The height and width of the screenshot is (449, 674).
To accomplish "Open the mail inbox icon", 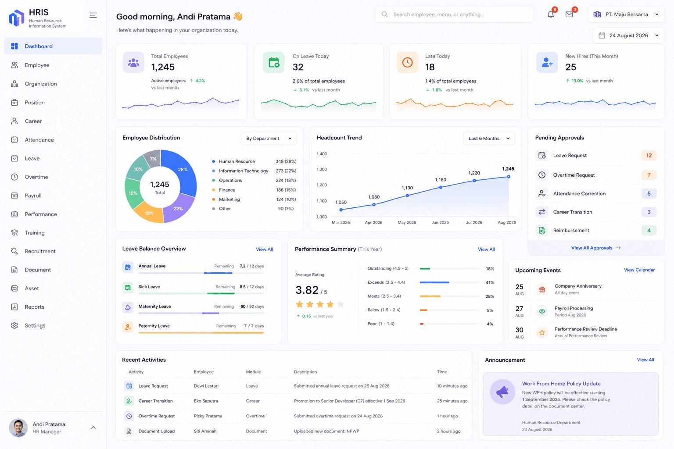I will coord(569,14).
